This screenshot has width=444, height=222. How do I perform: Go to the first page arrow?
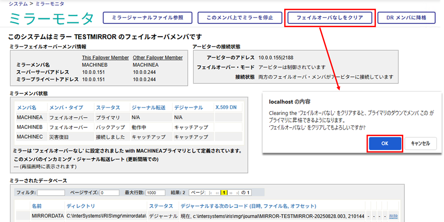pos(210,193)
